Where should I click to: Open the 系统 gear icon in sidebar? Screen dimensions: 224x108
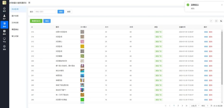4,47
